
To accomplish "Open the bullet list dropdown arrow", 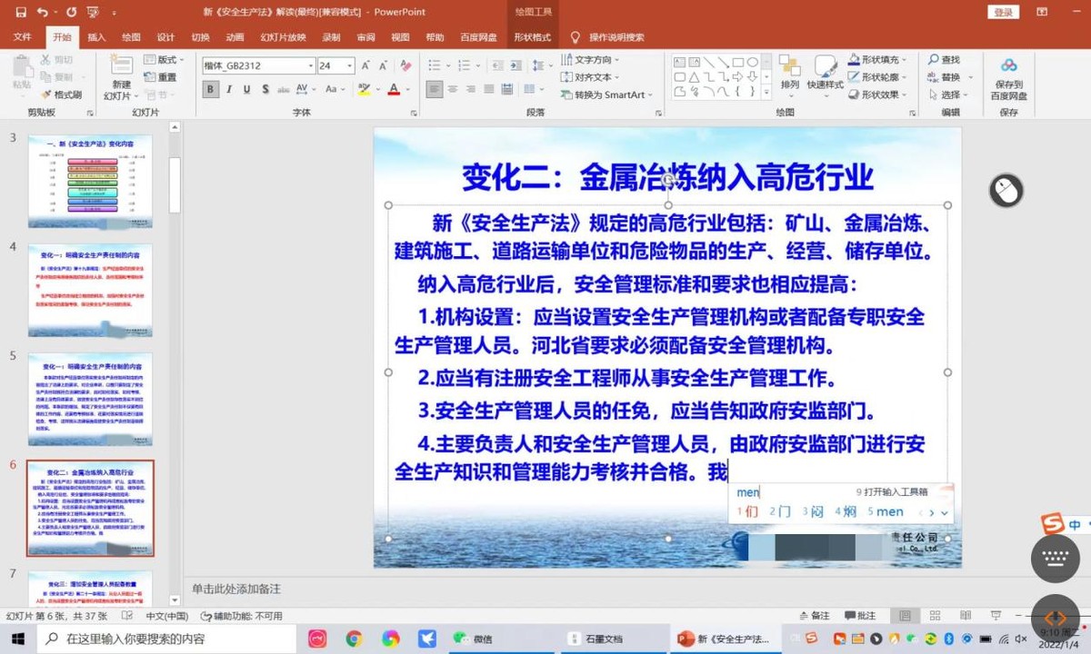I will (448, 65).
